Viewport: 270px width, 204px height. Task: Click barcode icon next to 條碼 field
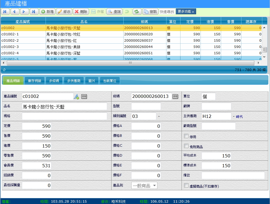tap(175, 97)
